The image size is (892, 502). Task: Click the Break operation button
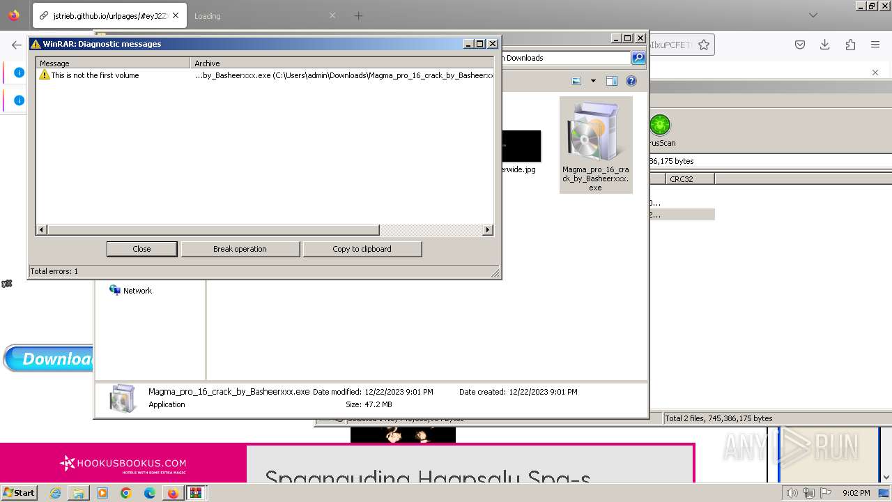240,249
